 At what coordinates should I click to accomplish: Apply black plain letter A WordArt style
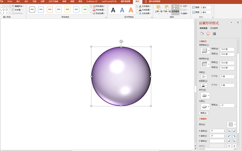(113, 10)
